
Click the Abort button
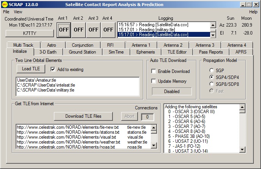click(129, 116)
